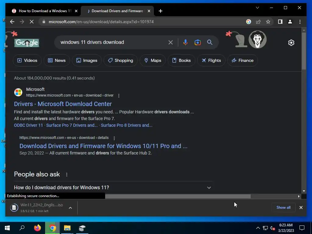Show all downloads
This screenshot has width=312, height=234.
[283, 207]
